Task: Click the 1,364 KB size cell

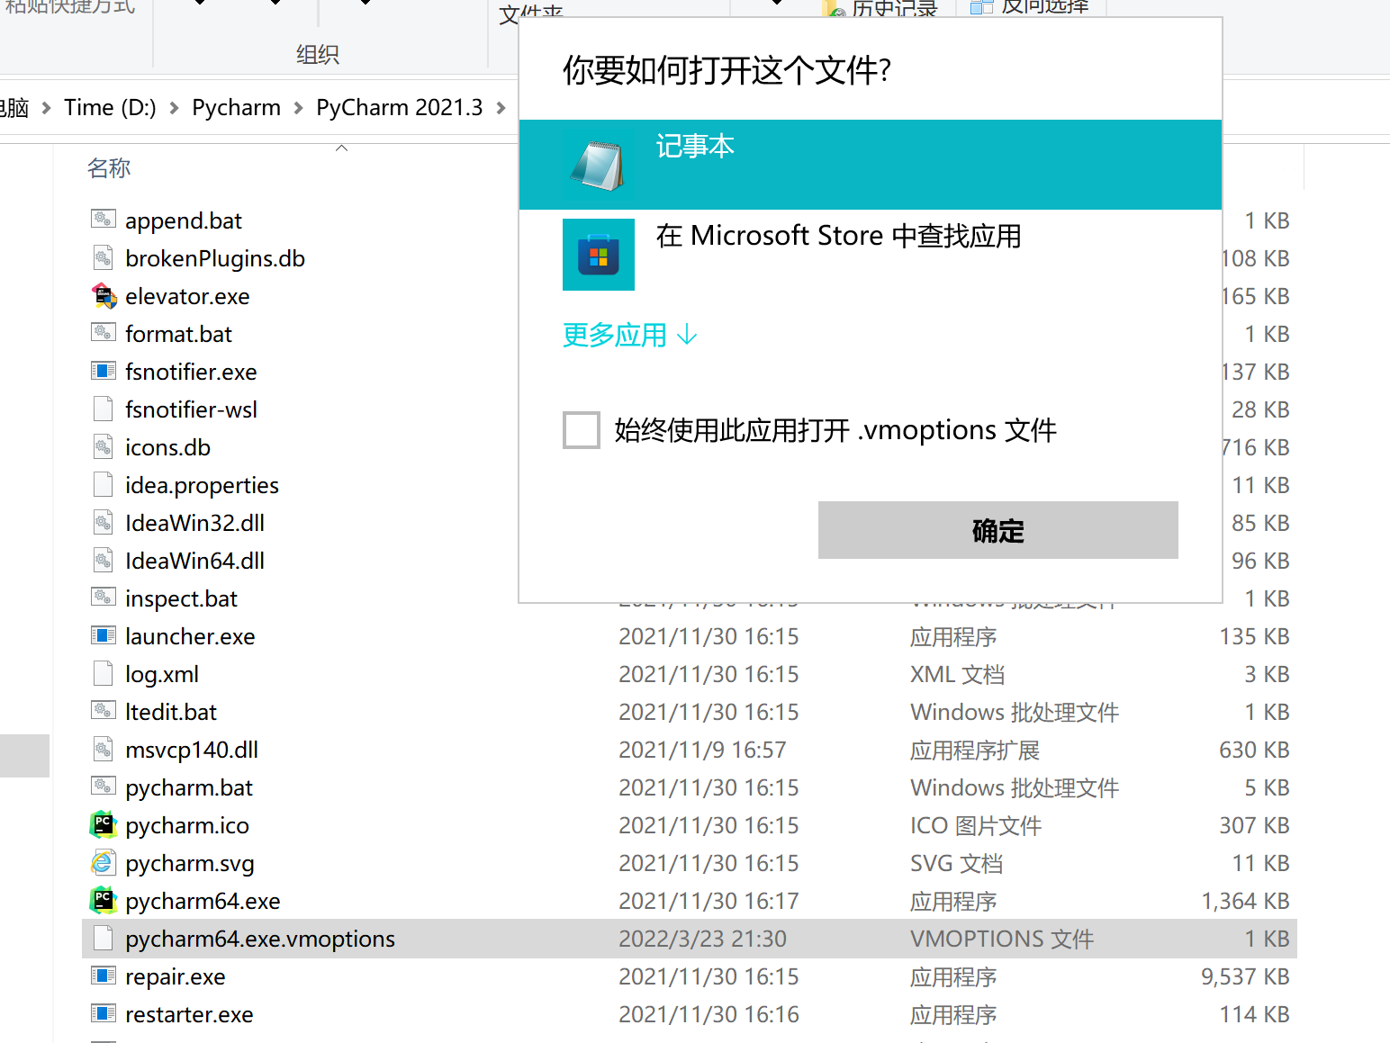Action: (1245, 901)
